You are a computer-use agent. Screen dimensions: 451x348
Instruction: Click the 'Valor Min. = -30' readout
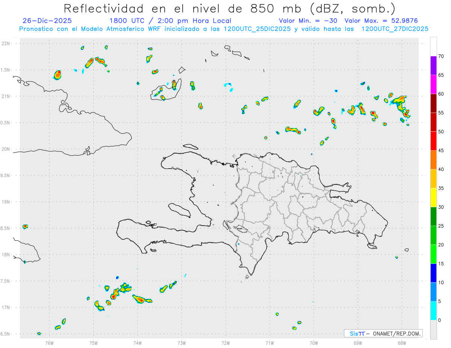point(308,21)
